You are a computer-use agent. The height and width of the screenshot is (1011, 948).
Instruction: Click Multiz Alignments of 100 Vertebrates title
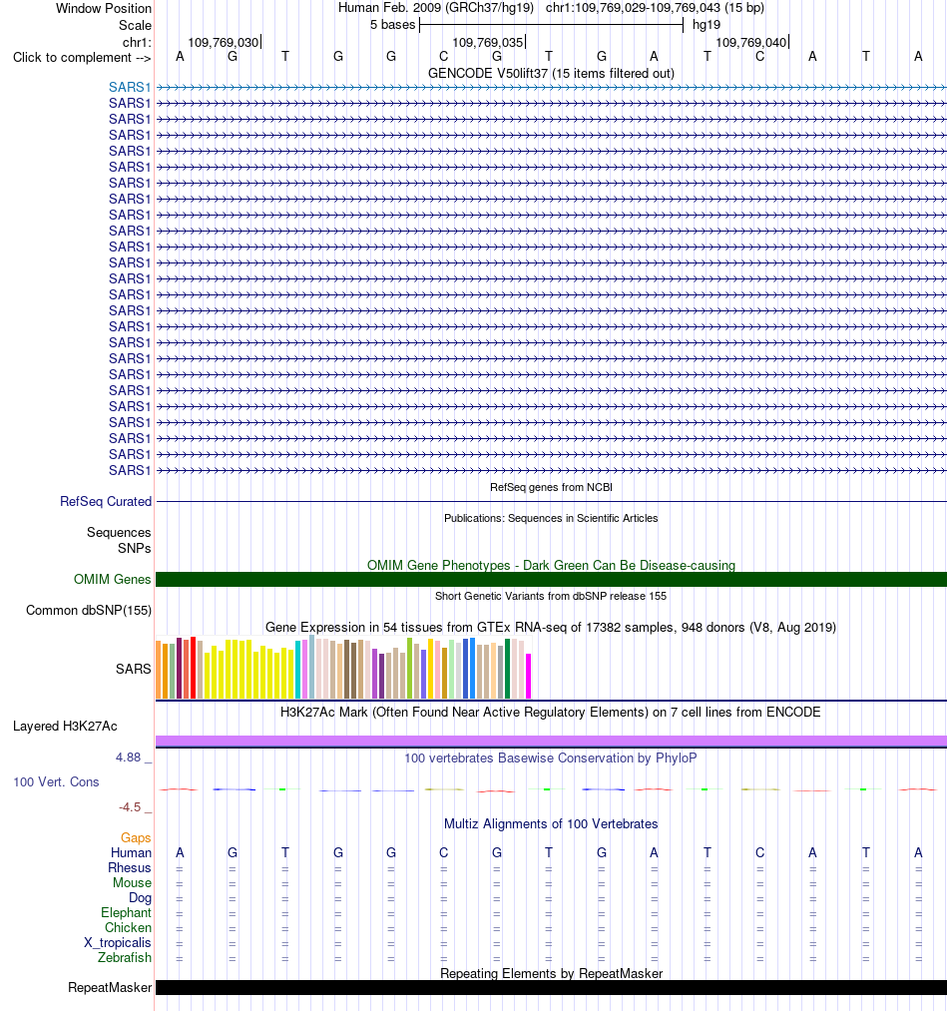pos(551,824)
